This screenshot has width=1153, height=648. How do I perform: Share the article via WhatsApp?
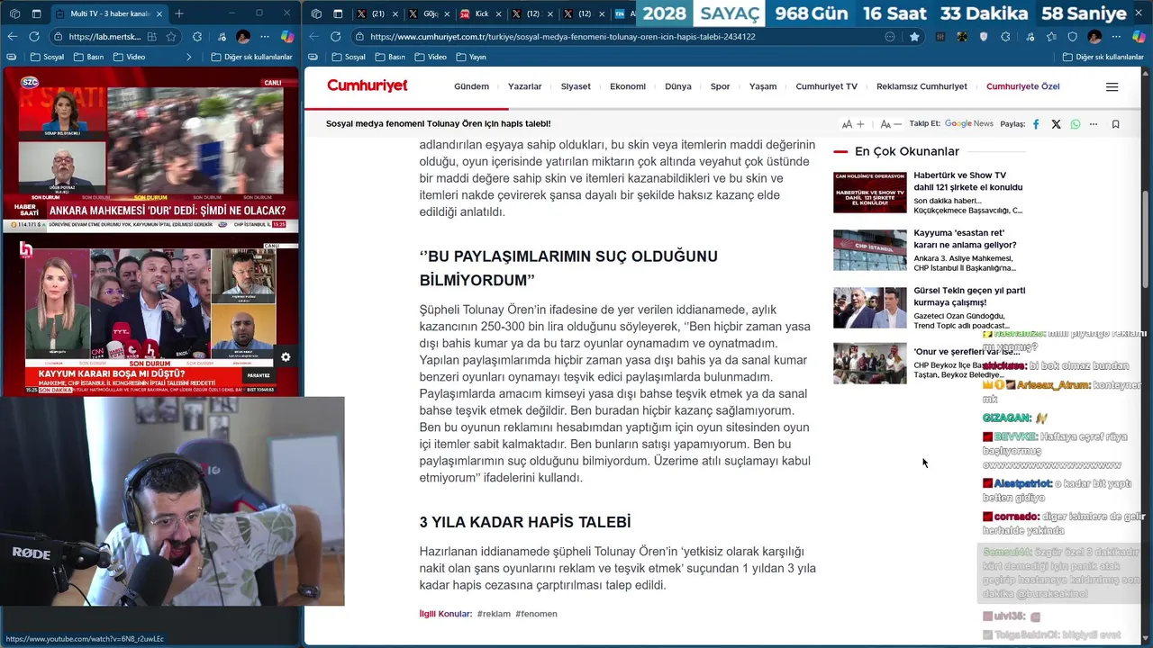(1075, 124)
